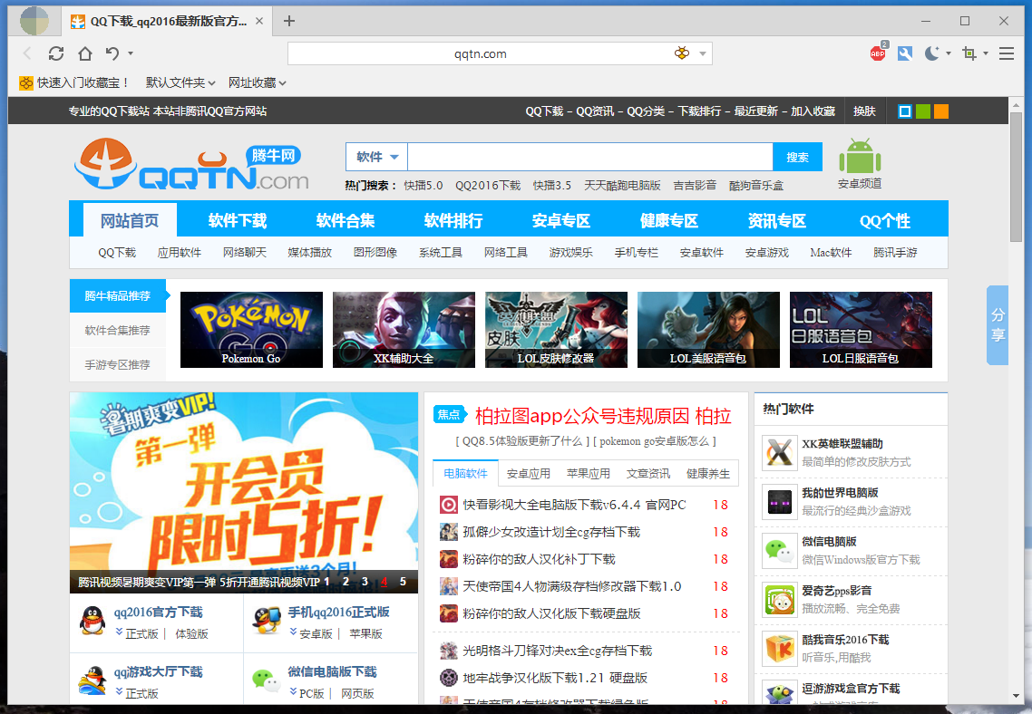The width and height of the screenshot is (1032, 714).
Task: Open the 网站首页 nav tab
Action: pos(130,220)
